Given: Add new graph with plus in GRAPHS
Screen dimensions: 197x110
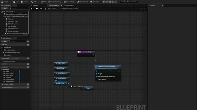Looking at the screenshot, I should (28, 45).
